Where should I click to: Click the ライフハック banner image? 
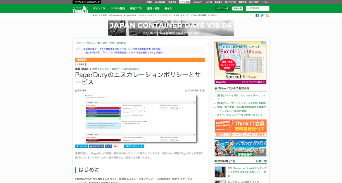click(240, 148)
